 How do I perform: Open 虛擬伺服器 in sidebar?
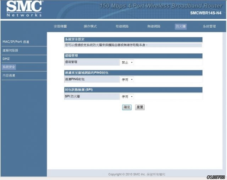click(10, 50)
